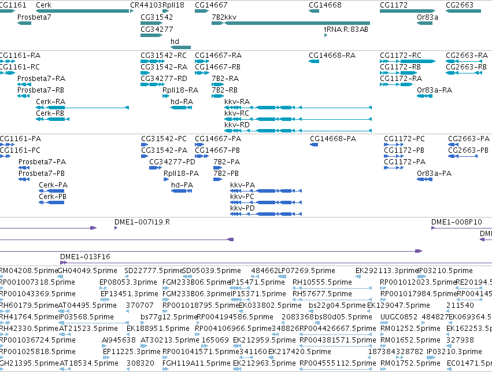Open the kkv-PA protein label

[x=242, y=185]
